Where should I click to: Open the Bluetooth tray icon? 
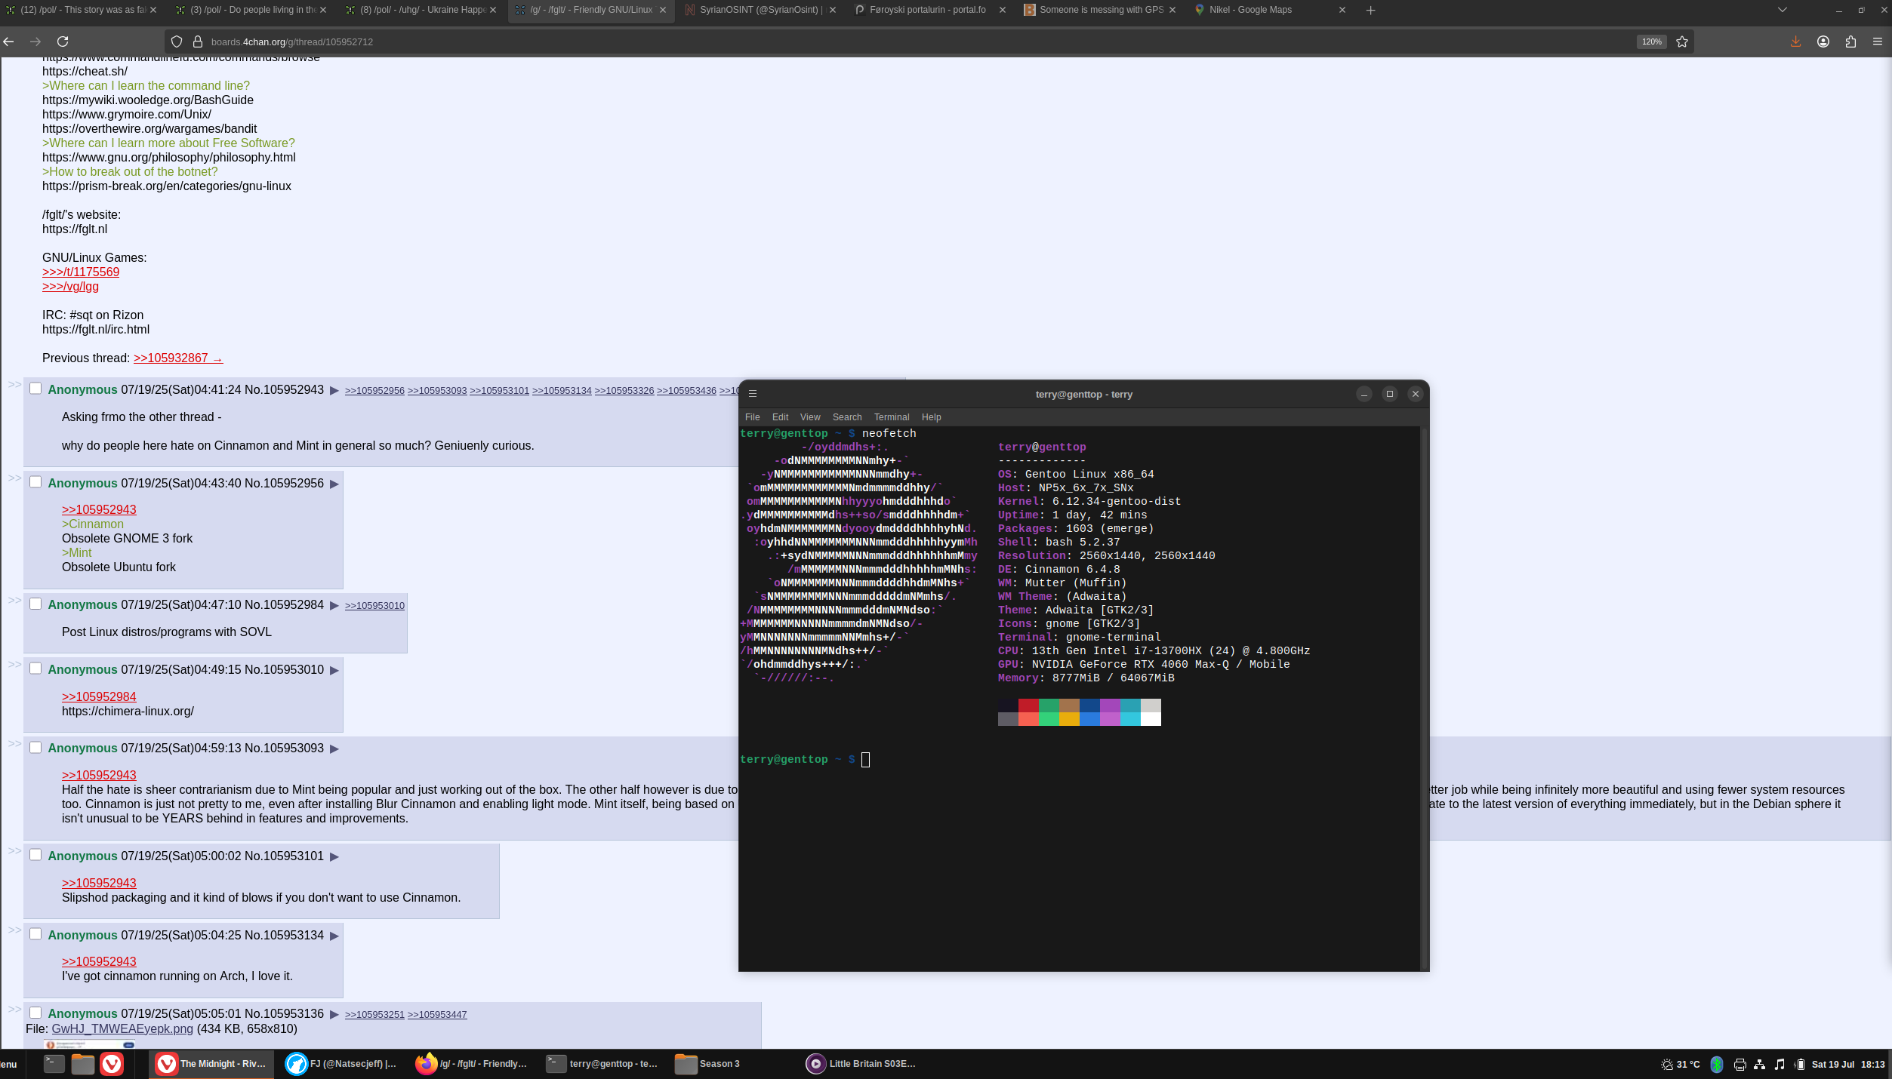click(x=1717, y=1064)
